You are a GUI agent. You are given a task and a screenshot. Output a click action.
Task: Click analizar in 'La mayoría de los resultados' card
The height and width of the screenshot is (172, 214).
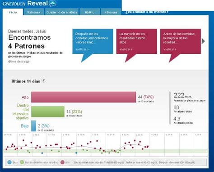pos(126,49)
